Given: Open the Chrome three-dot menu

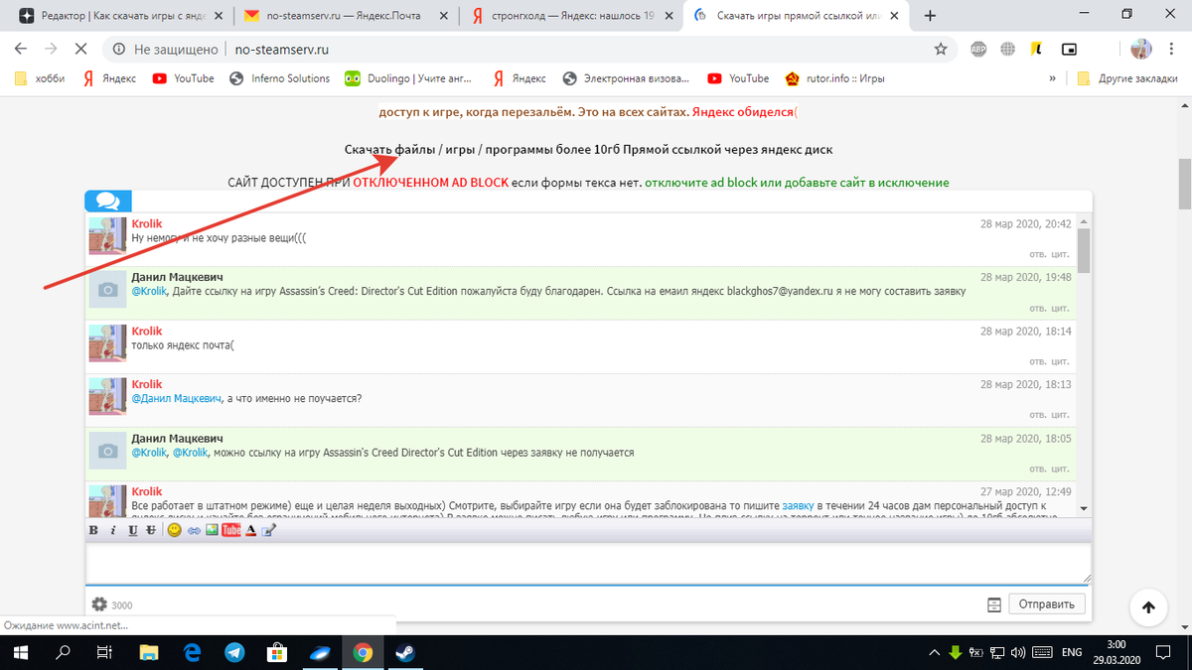Looking at the screenshot, I should pyautogui.click(x=1171, y=49).
